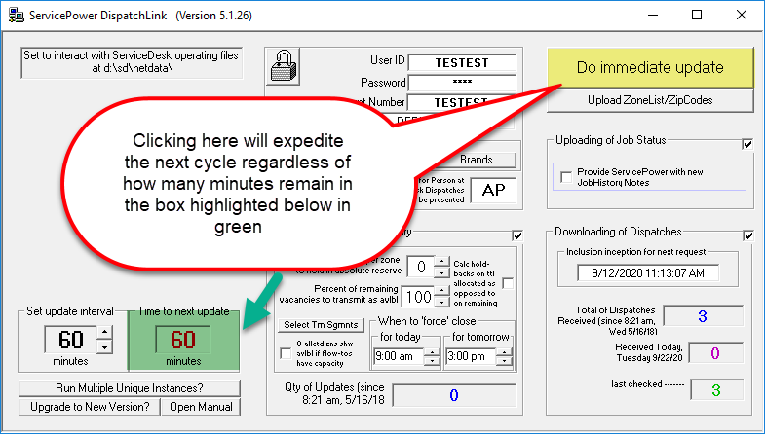This screenshot has width=765, height=434.
Task: Increase force close time for tomorrow
Action: point(504,351)
